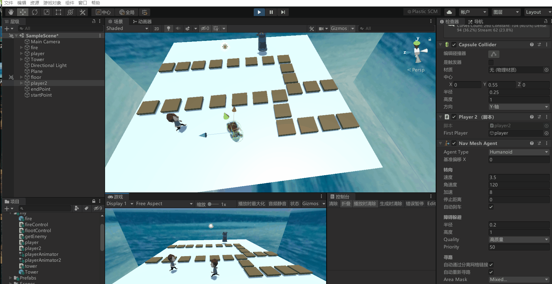Open Gizmos dropdown in scene view

[342, 28]
